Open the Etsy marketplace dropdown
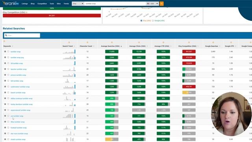The image size is (252, 142). (78, 4)
